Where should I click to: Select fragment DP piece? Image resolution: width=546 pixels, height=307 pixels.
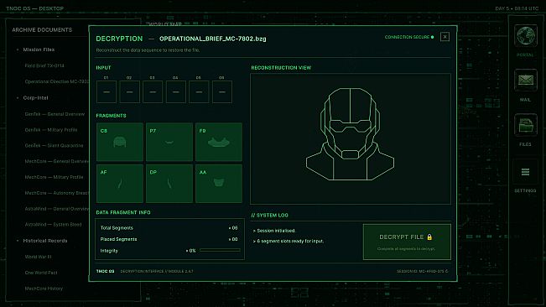(x=169, y=184)
